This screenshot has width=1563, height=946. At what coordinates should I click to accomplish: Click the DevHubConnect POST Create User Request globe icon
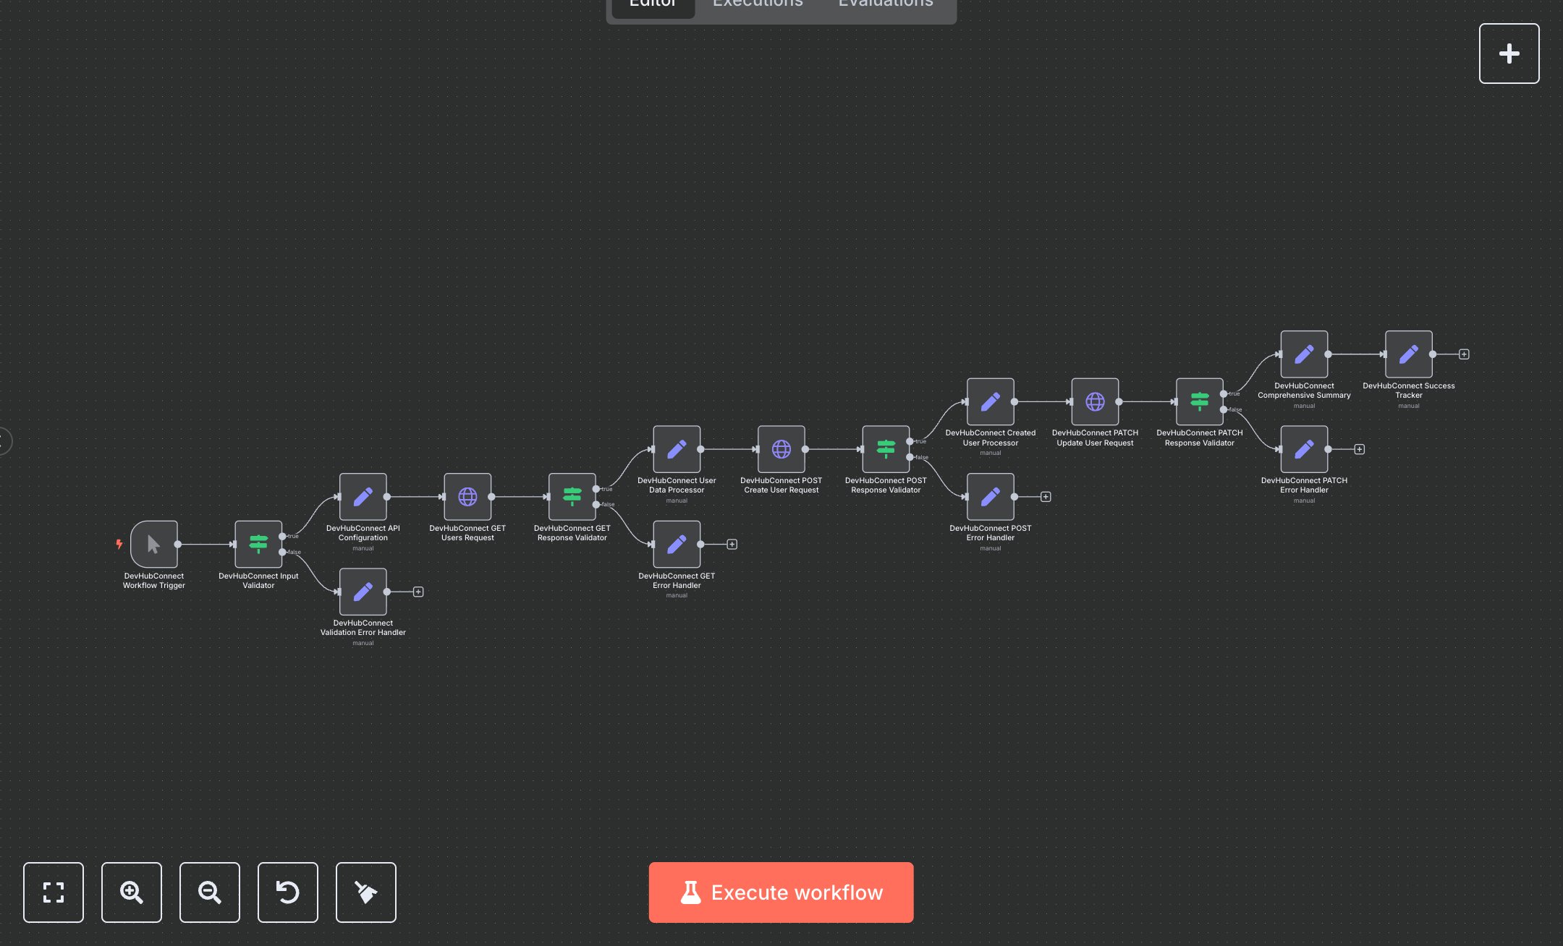(781, 448)
